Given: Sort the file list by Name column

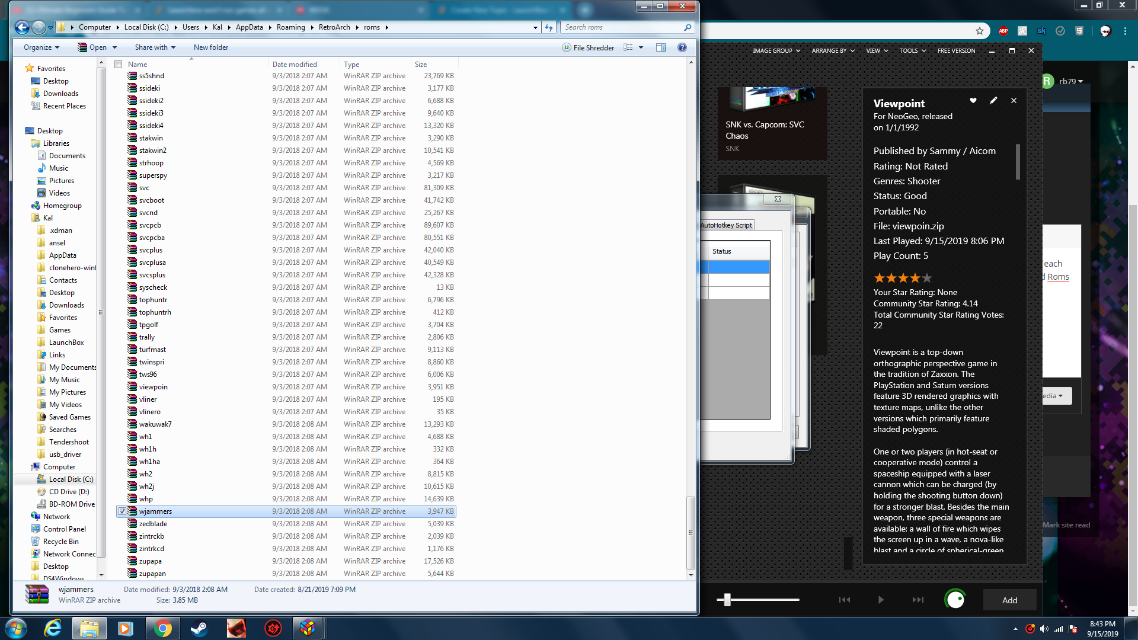Looking at the screenshot, I should point(191,64).
